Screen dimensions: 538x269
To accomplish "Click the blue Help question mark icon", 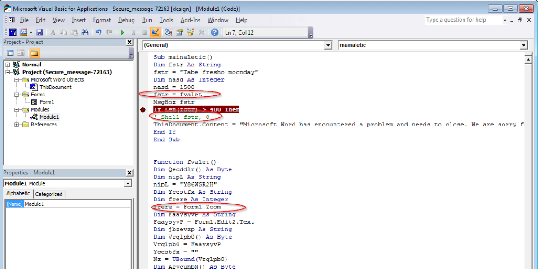I will pos(215,32).
